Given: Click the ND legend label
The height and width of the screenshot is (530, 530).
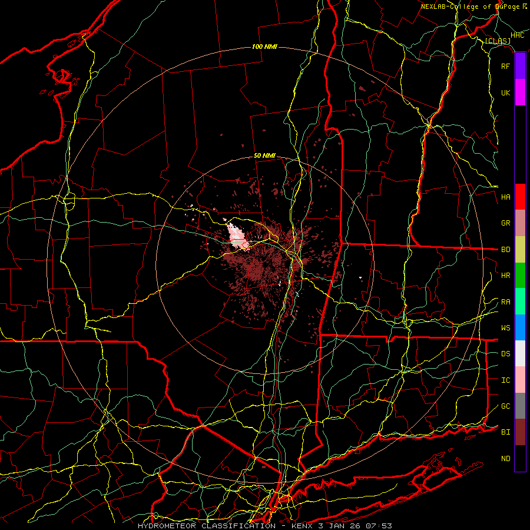Looking at the screenshot, I should (x=505, y=459).
